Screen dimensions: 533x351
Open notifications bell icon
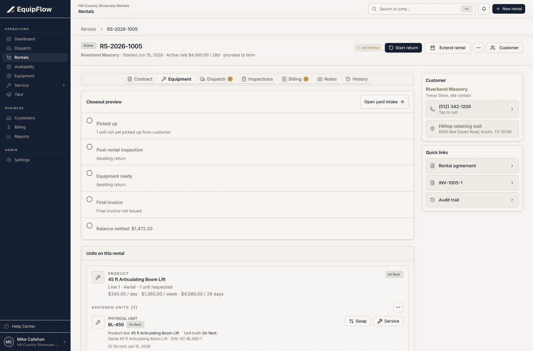coord(484,9)
